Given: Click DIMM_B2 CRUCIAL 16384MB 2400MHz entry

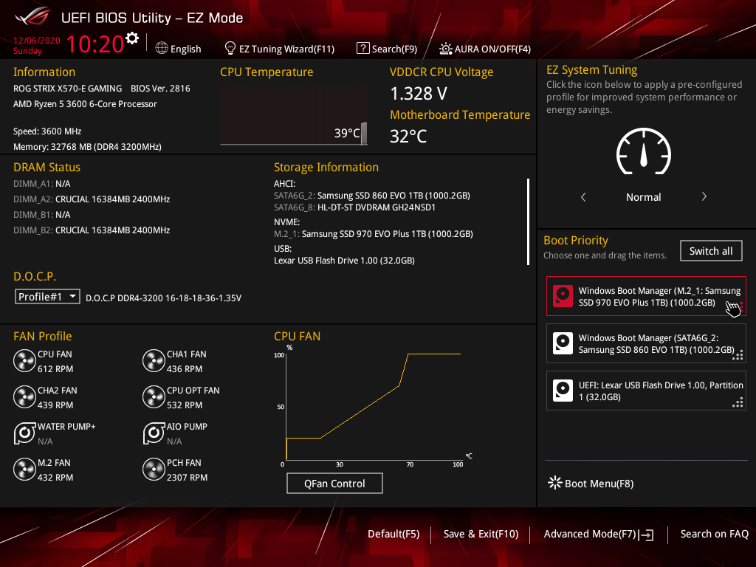Looking at the screenshot, I should coord(92,230).
